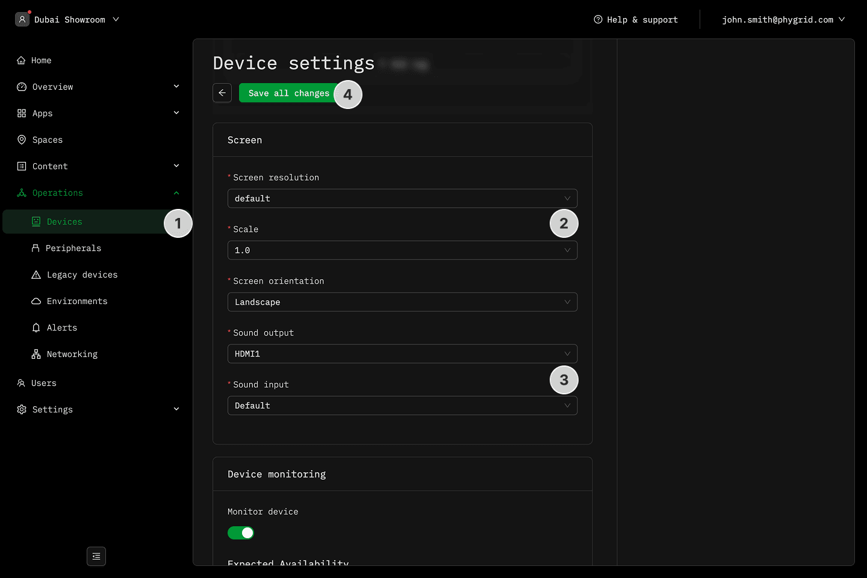Viewport: 867px width, 578px height.
Task: Open the Scale dropdown
Action: 402,250
